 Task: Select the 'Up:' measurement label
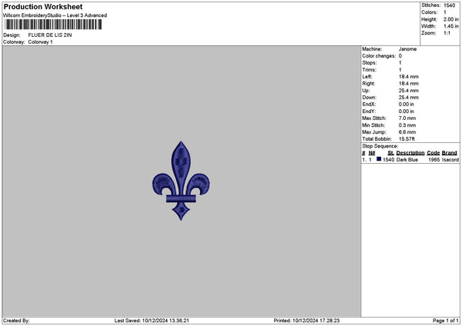coord(366,91)
